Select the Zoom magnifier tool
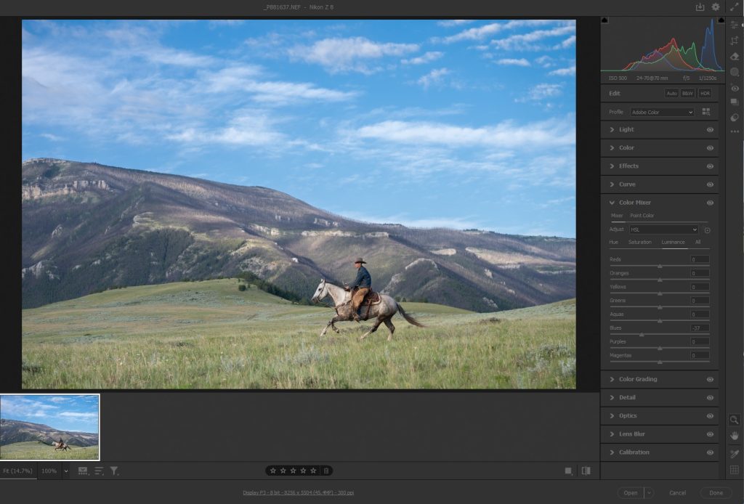744x504 pixels. (735, 420)
